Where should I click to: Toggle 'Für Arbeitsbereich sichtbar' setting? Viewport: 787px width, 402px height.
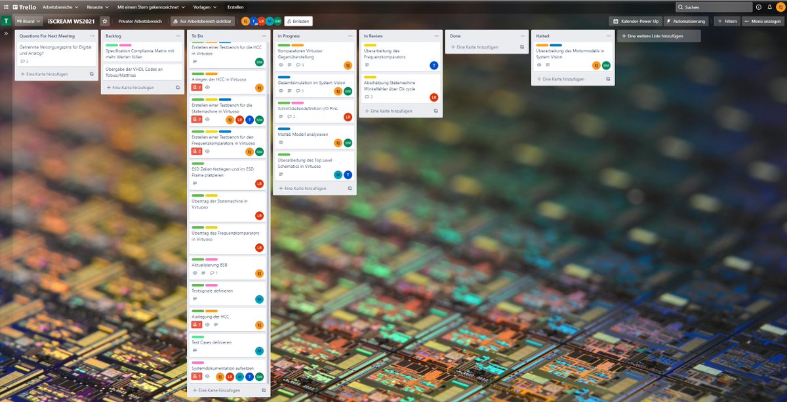click(203, 21)
